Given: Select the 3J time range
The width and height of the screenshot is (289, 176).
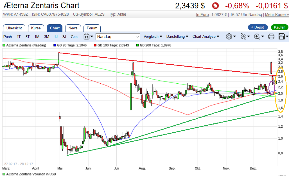Looking at the screenshot, I should click(x=64, y=37).
